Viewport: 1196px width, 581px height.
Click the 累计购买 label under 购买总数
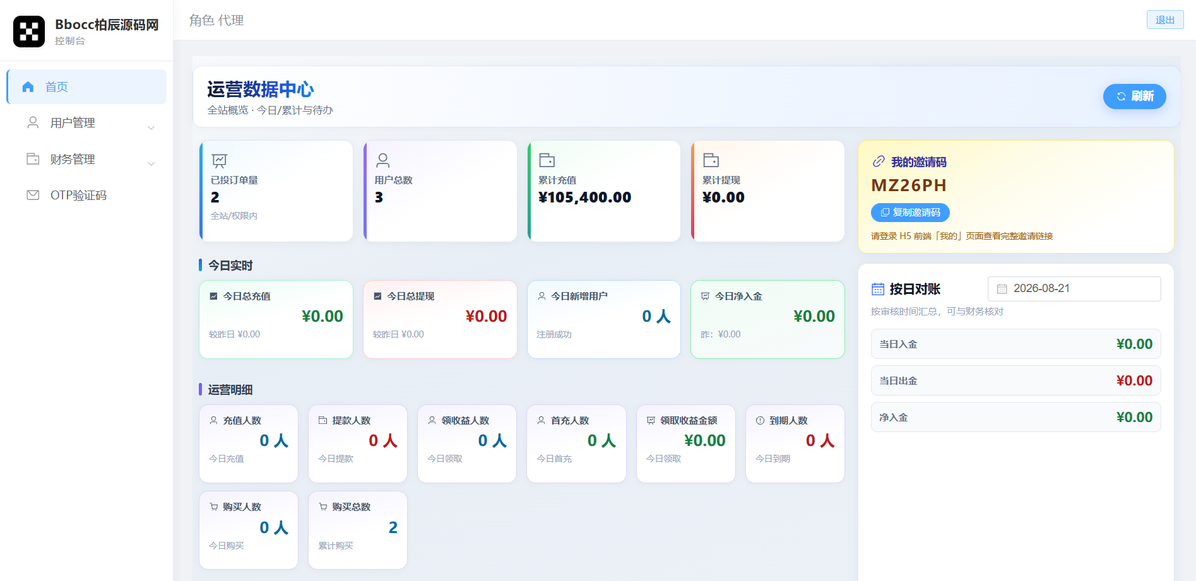(336, 546)
